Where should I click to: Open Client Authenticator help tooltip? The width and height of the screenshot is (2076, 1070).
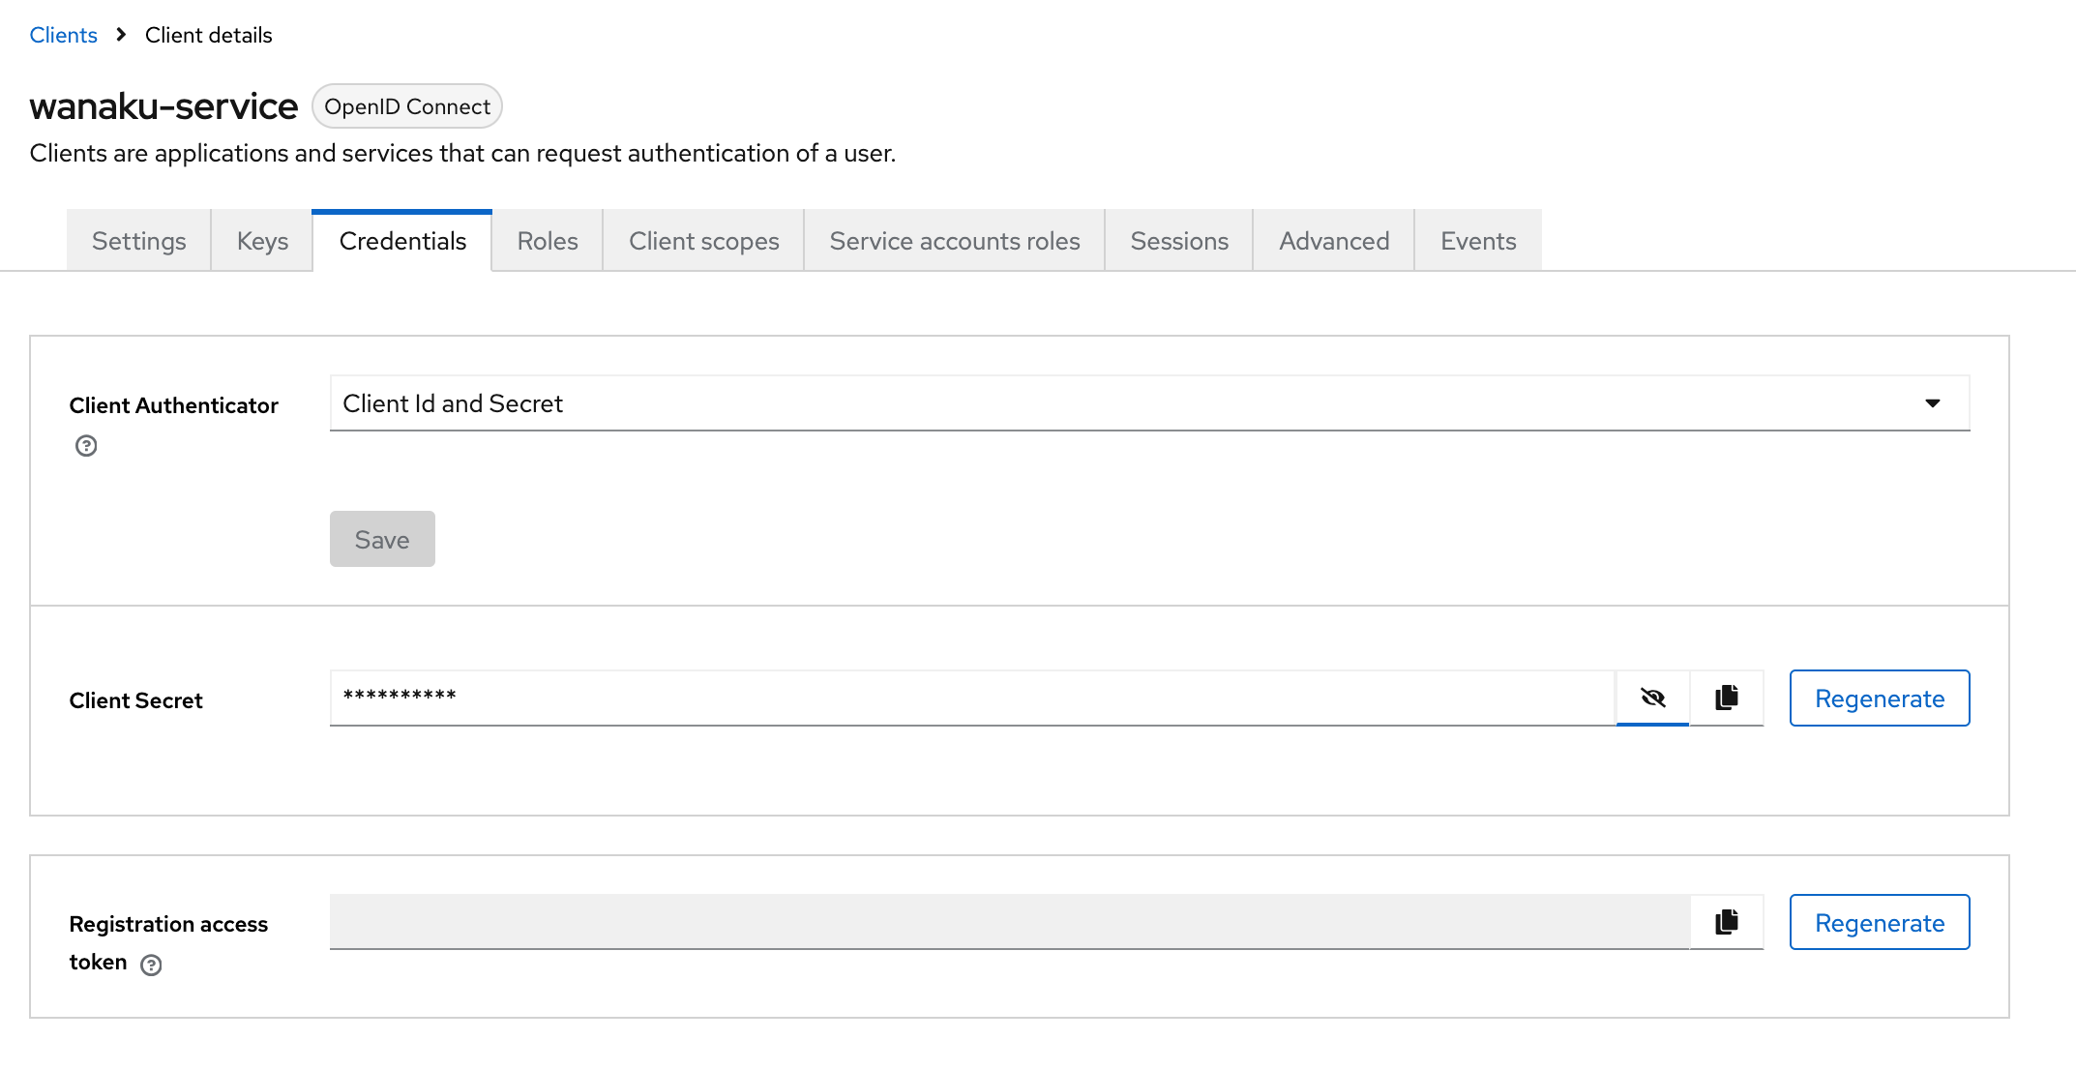tap(86, 445)
